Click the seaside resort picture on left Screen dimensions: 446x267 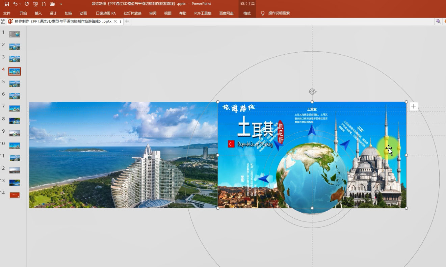click(123, 155)
